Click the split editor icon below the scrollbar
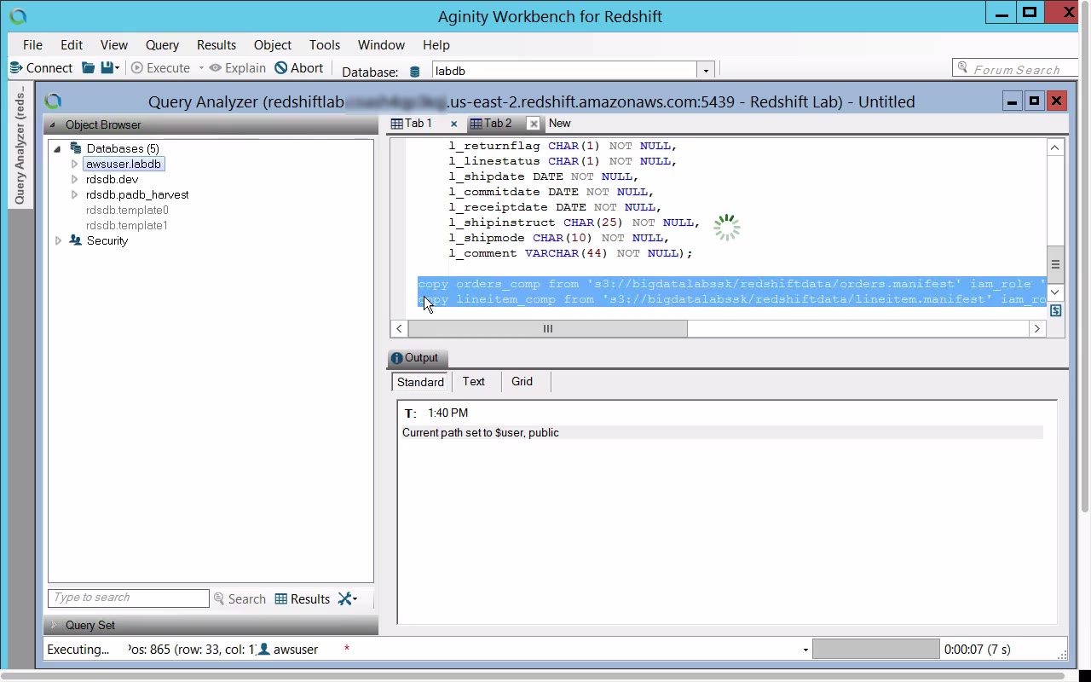Image resolution: width=1091 pixels, height=682 pixels. [1055, 311]
